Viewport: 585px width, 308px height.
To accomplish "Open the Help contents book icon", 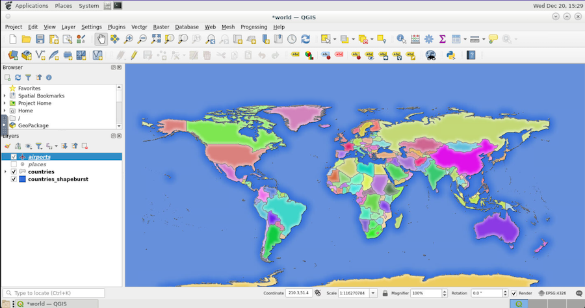I will point(471,55).
